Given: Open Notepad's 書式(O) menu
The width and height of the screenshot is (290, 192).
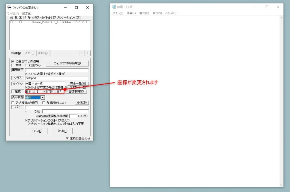Looking at the screenshot, I should coord(144,13).
